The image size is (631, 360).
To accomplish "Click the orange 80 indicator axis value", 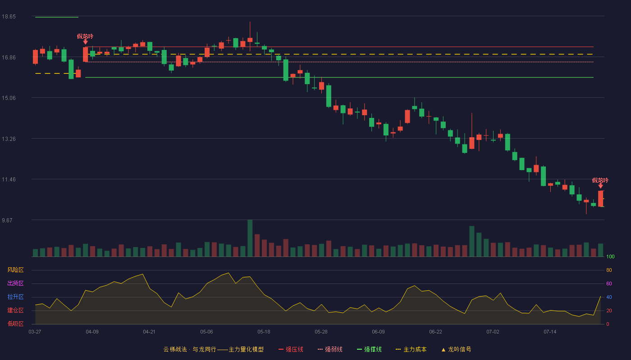I will tap(609, 270).
